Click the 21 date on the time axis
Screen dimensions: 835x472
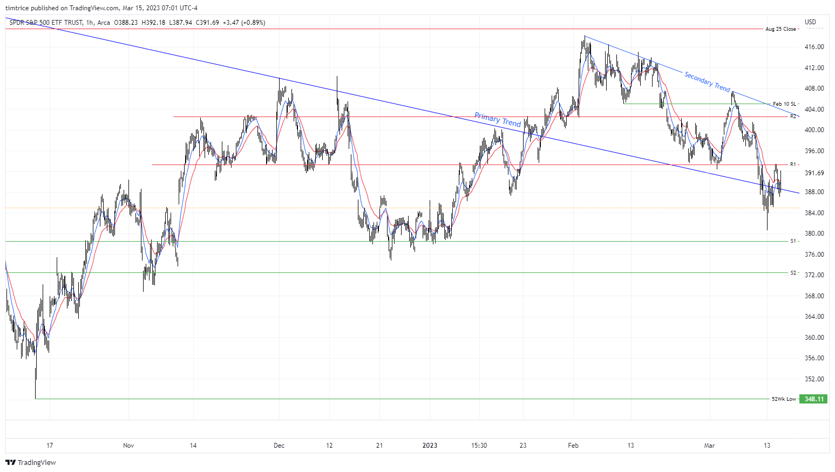click(379, 446)
